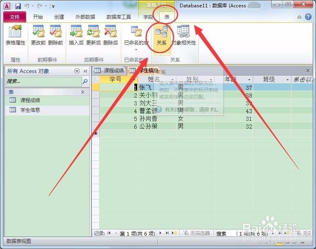Click the cell containing 孙尚香

coord(157,119)
